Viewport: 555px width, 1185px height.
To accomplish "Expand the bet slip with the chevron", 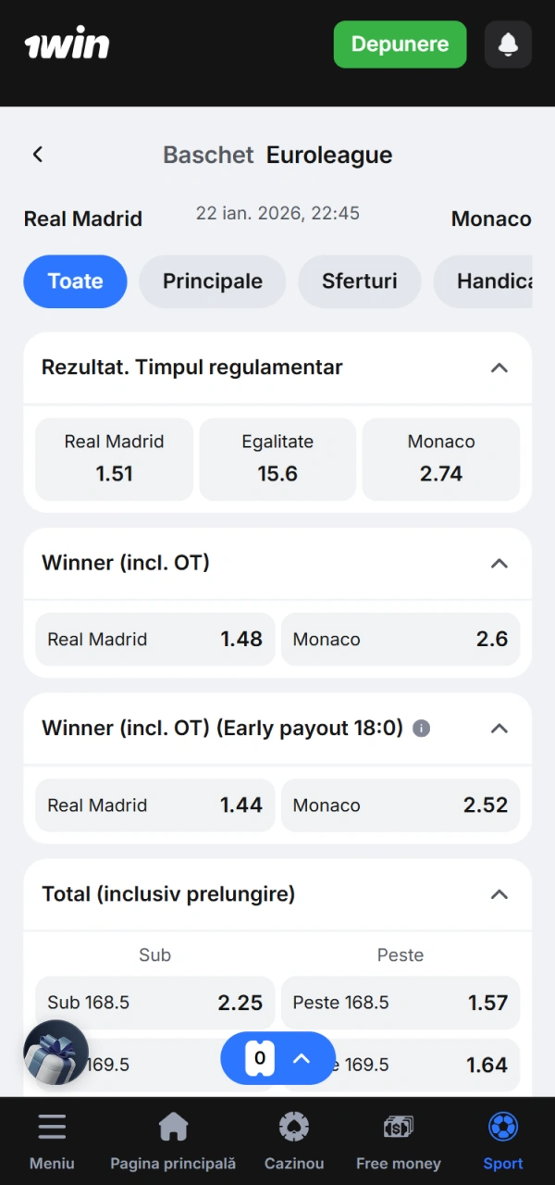I will [x=301, y=1058].
